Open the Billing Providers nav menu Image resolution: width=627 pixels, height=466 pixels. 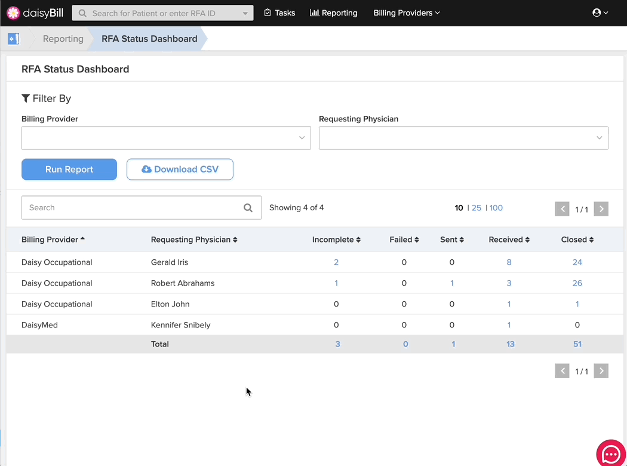[407, 13]
